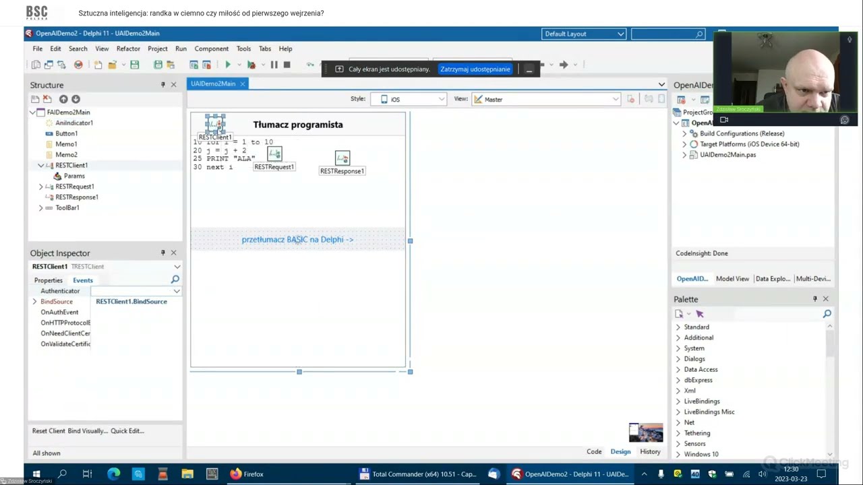Click the Stop program toolbar square

point(287,65)
